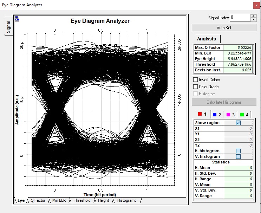Select the blue region 2 tab

point(217,115)
